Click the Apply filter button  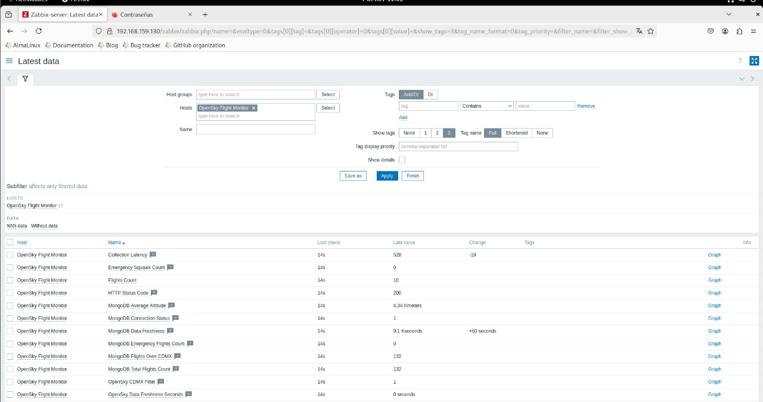click(x=387, y=176)
